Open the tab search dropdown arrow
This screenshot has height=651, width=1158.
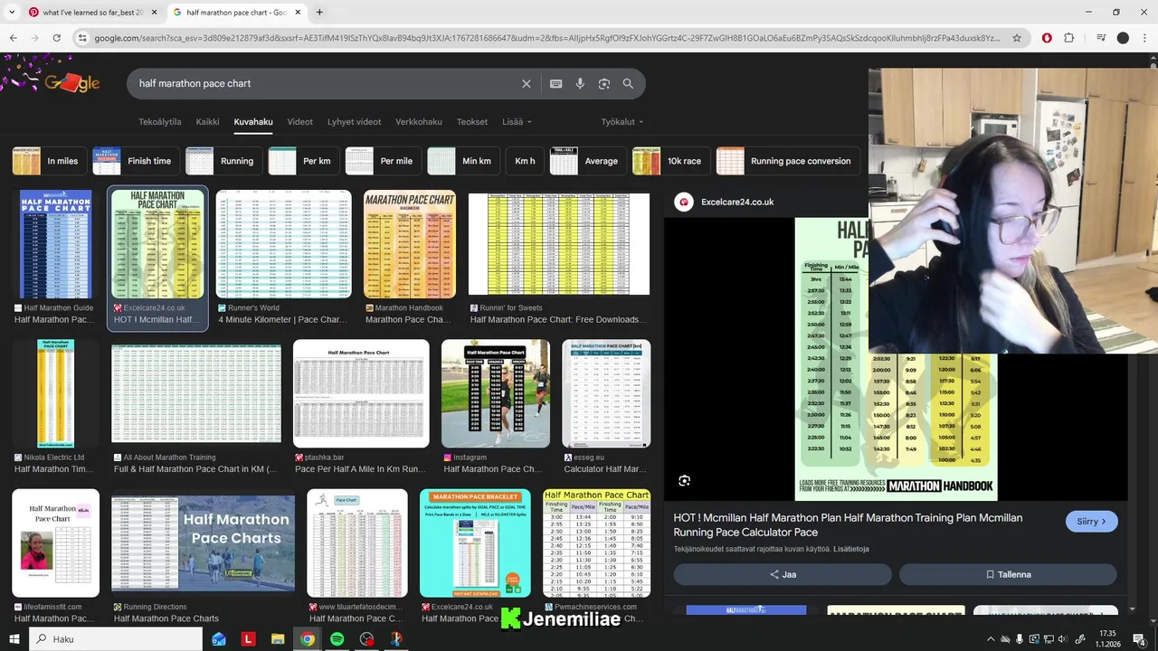tap(13, 13)
